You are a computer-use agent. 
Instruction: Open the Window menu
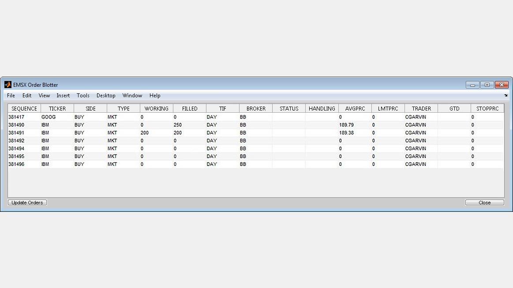pyautogui.click(x=132, y=96)
